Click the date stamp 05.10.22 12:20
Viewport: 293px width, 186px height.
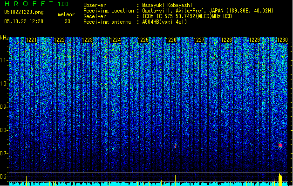pyautogui.click(x=24, y=21)
